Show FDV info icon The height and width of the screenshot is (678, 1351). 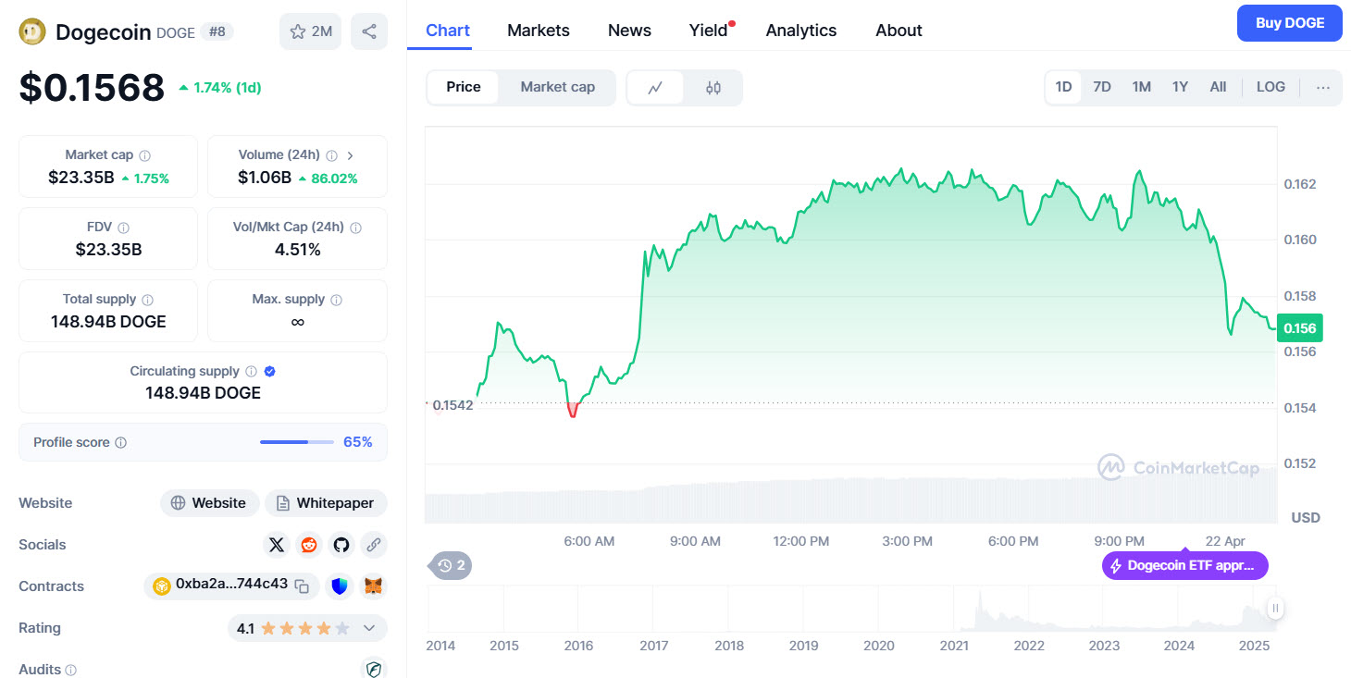tap(124, 228)
